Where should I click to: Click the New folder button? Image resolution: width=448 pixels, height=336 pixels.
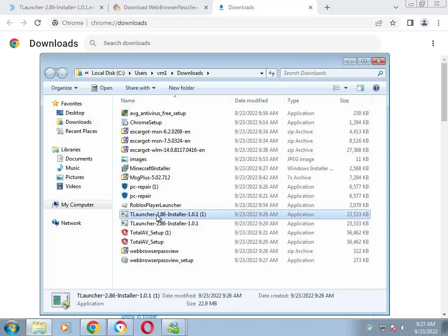pyautogui.click(x=182, y=87)
